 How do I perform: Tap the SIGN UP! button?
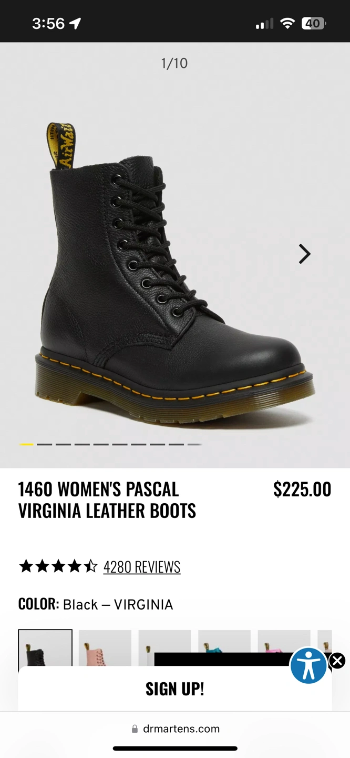click(x=175, y=689)
